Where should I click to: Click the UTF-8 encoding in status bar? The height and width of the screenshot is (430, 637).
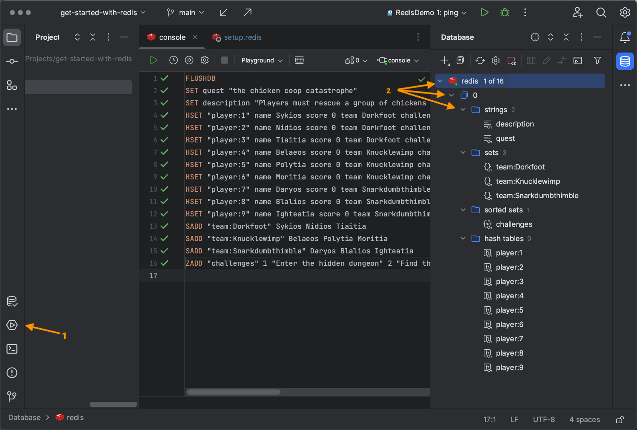tap(543, 420)
